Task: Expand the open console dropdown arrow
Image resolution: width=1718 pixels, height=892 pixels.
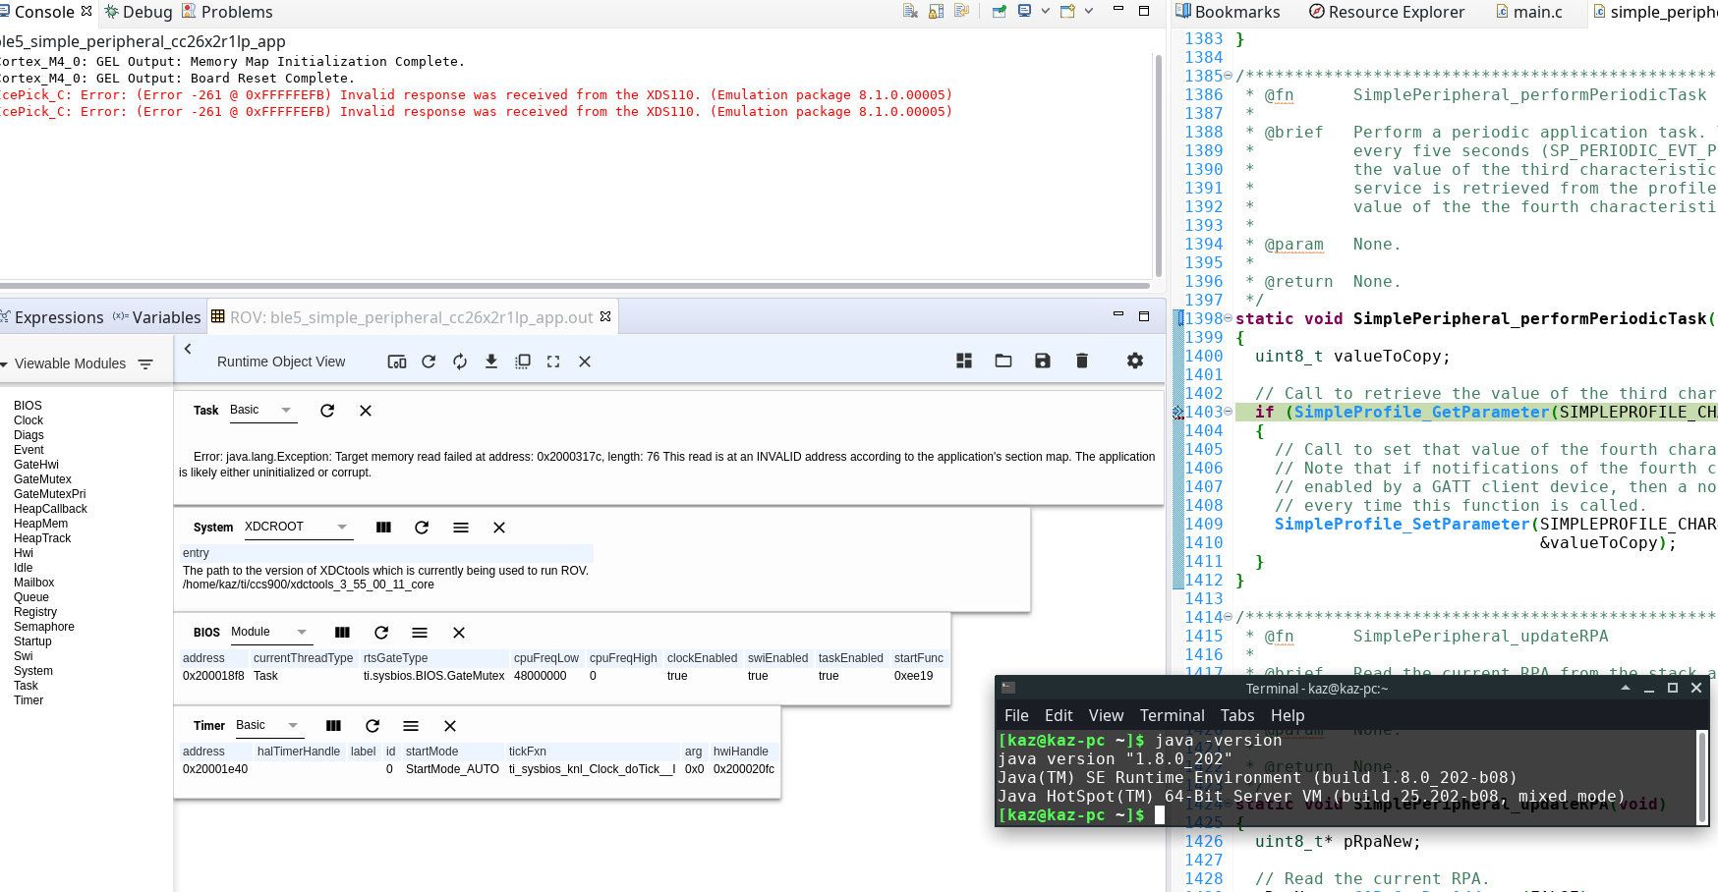Action: [x=1089, y=12]
